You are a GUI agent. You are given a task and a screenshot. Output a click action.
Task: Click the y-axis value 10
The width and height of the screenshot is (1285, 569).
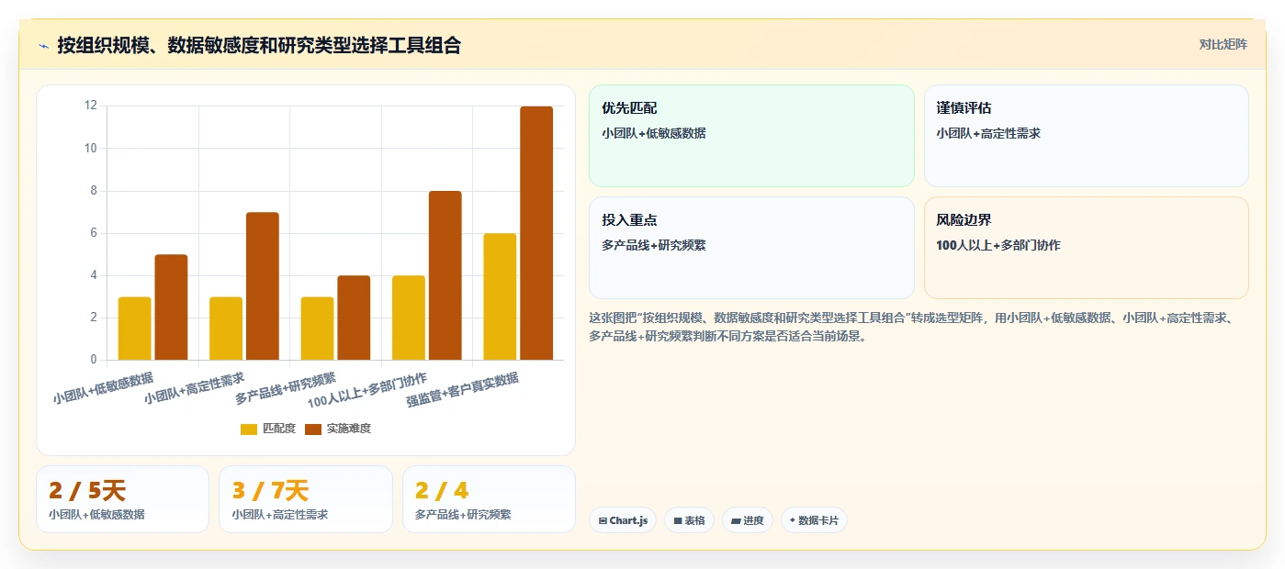click(90, 148)
